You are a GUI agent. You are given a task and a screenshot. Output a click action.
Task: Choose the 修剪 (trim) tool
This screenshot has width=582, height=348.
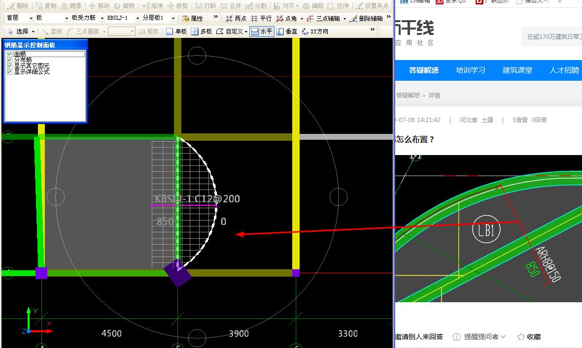(177, 6)
